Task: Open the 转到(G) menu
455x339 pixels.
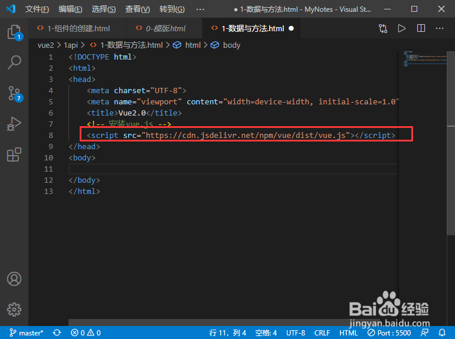Action: [172, 9]
